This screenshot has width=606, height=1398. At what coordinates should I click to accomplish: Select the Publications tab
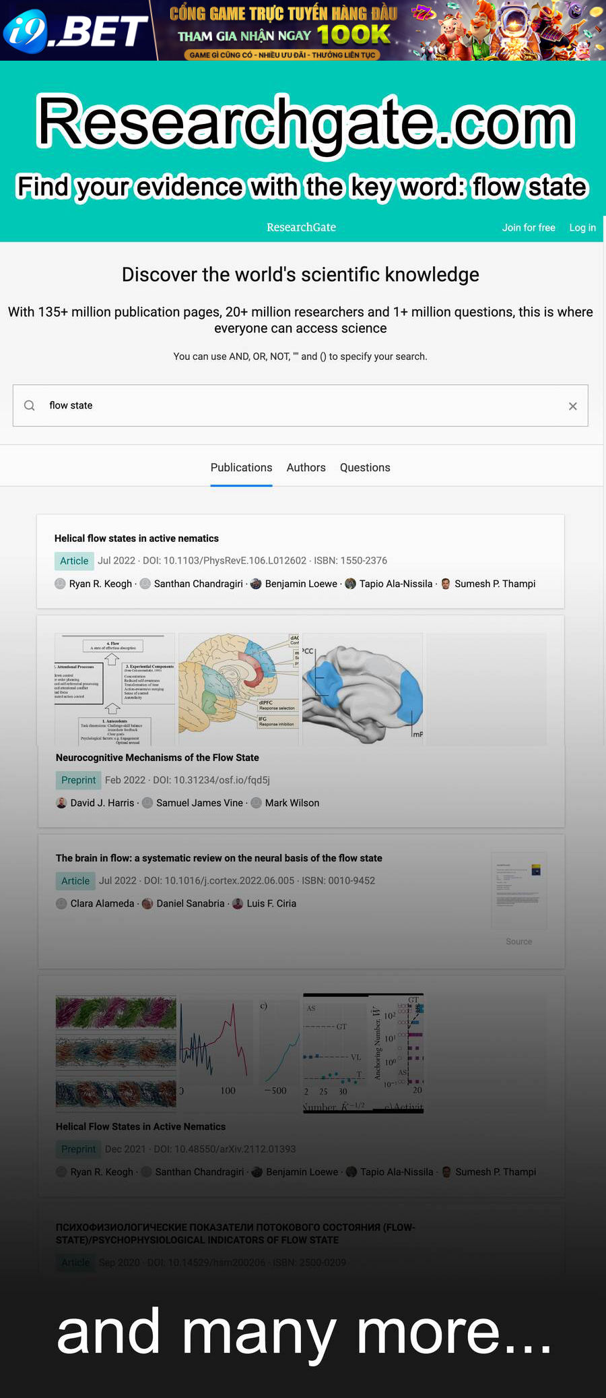coord(241,468)
